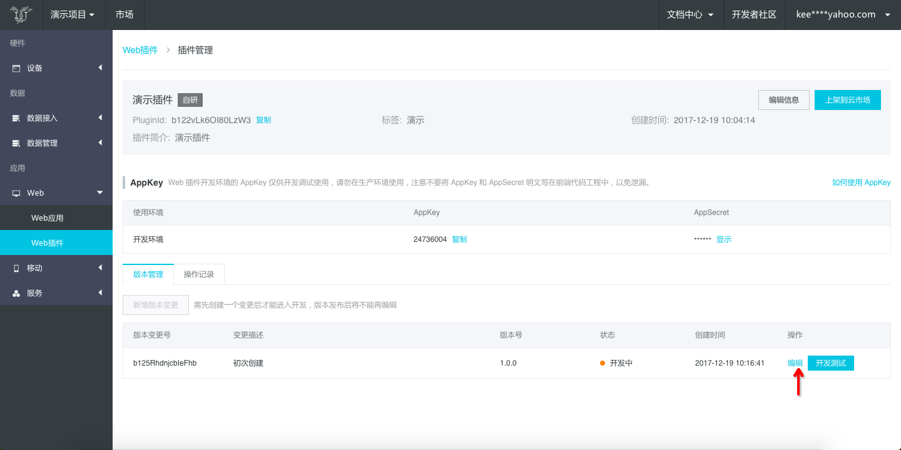The height and width of the screenshot is (450, 901).
Task: Click the 状态 column header
Action: (x=608, y=335)
